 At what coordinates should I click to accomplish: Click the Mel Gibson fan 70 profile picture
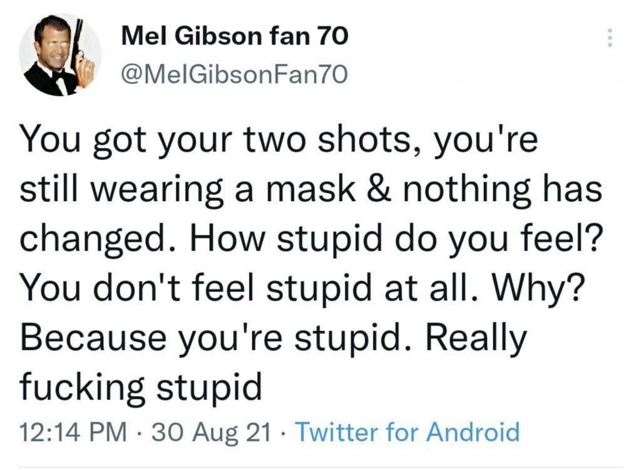coord(60,55)
